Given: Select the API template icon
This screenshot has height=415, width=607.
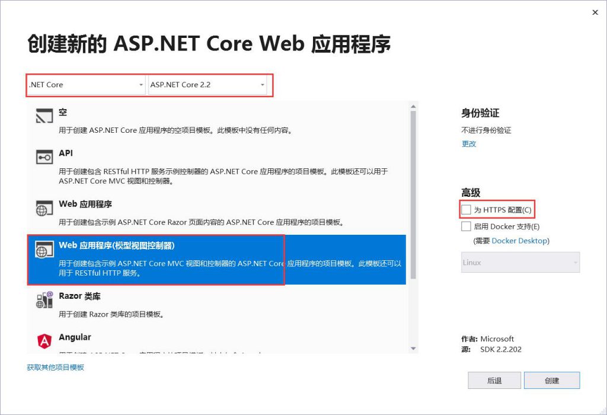Looking at the screenshot, I should pos(44,157).
